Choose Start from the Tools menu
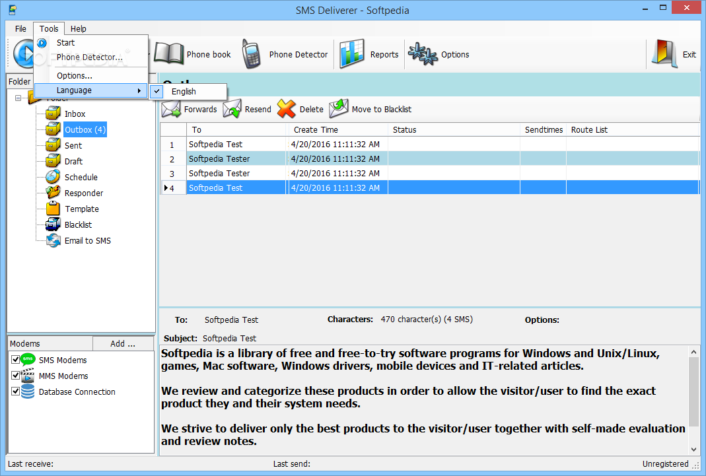706x476 pixels. point(91,43)
